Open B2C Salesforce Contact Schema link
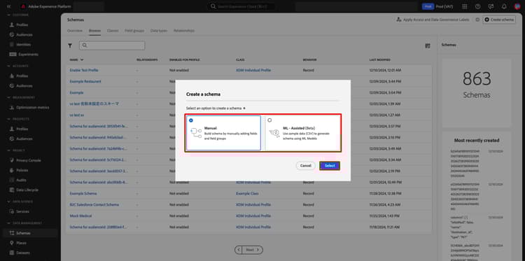 pos(94,204)
